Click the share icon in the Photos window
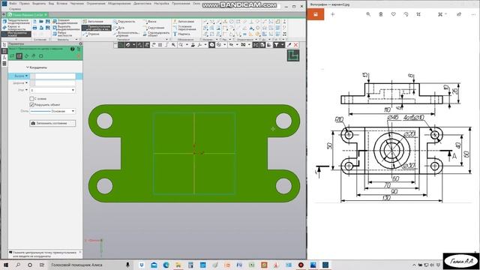The width and height of the screenshot is (480, 270). click(459, 14)
